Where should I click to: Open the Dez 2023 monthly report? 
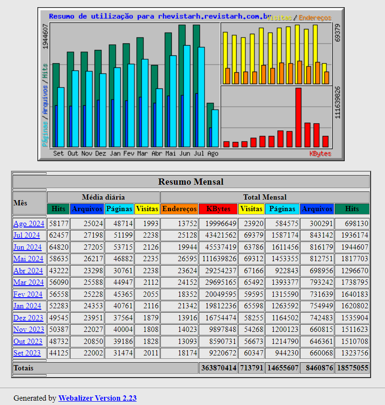[28, 317]
